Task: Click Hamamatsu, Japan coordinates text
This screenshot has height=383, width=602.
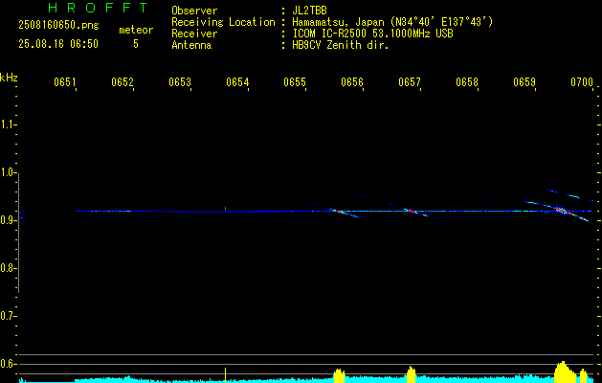Action: (392, 22)
